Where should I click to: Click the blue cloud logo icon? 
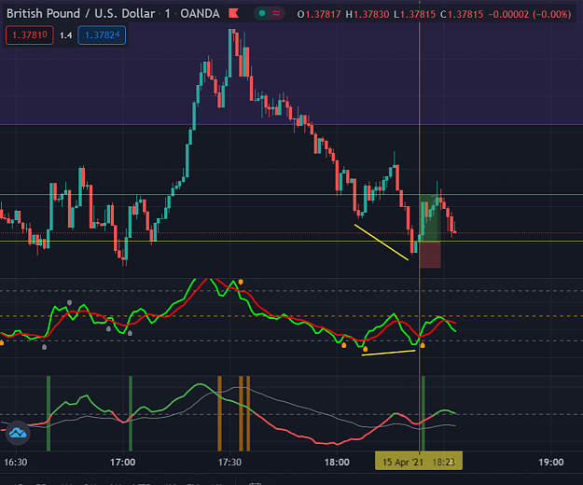18,433
